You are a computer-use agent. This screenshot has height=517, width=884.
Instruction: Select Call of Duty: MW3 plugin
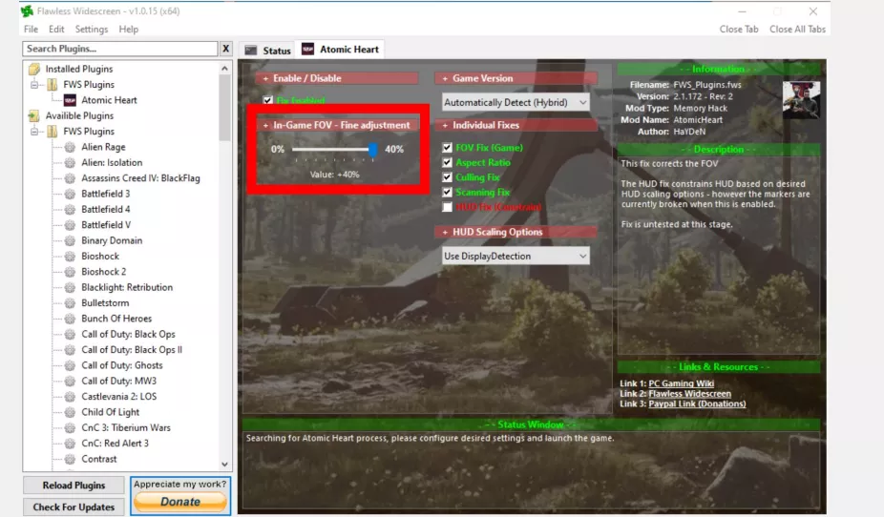coord(119,382)
